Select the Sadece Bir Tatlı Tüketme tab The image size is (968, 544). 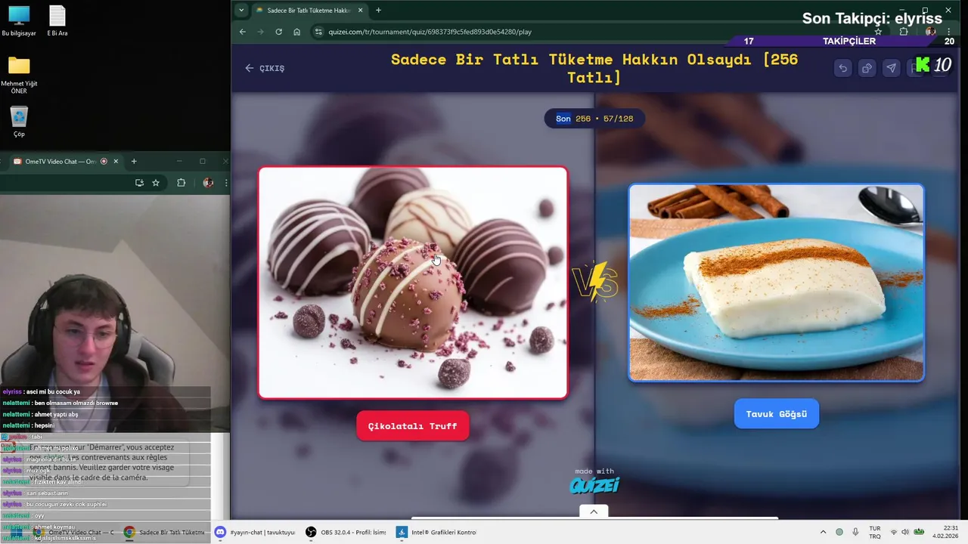[309, 10]
